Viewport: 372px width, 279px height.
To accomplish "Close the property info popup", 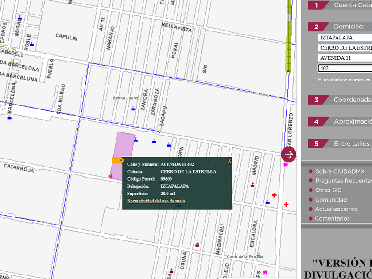I will (229, 161).
